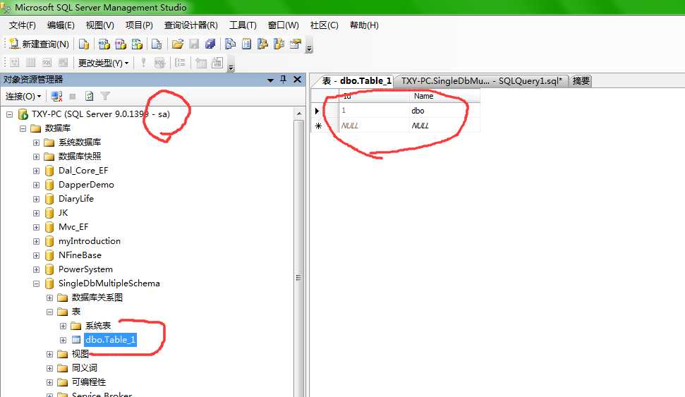Open the Edit (编辑) menu

point(61,25)
